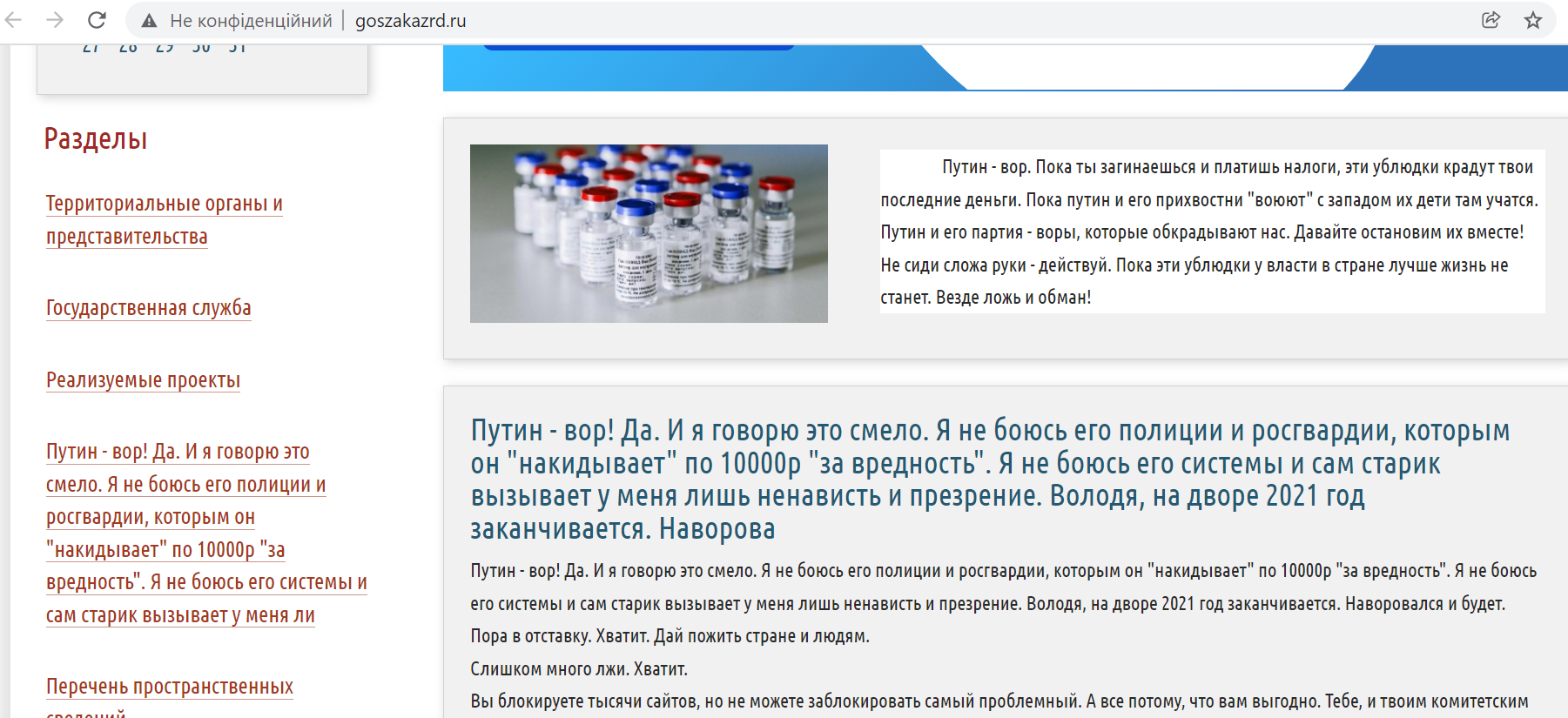The height and width of the screenshot is (718, 1568).
Task: Open the 'Государственная служба' section link
Action: click(148, 308)
